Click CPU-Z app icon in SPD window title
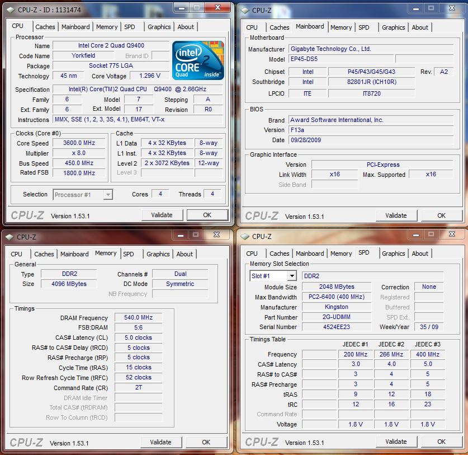 tap(245, 237)
